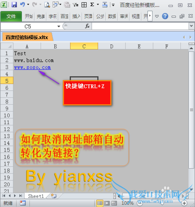
Task: Click the Select All corner button
Action: [x=7, y=46]
